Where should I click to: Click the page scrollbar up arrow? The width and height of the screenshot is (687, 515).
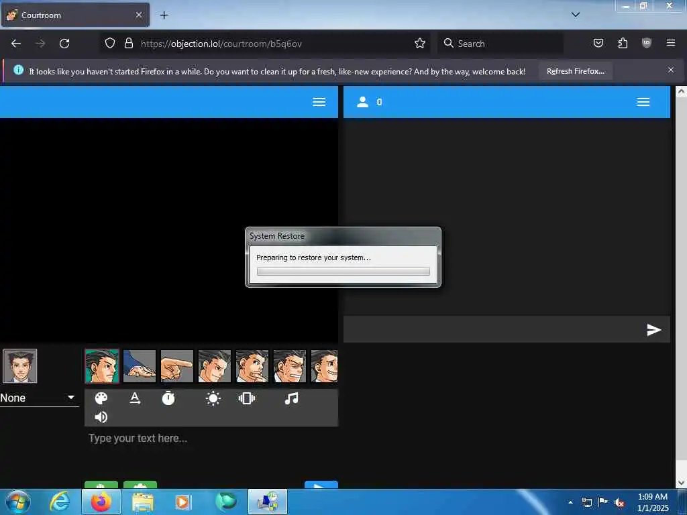[x=681, y=91]
